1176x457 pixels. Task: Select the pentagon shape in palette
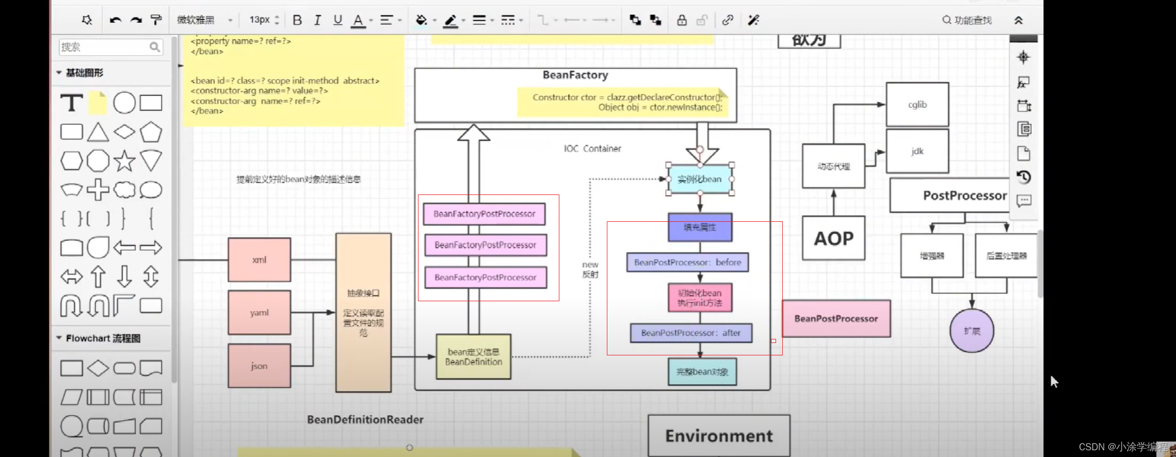pyautogui.click(x=151, y=132)
